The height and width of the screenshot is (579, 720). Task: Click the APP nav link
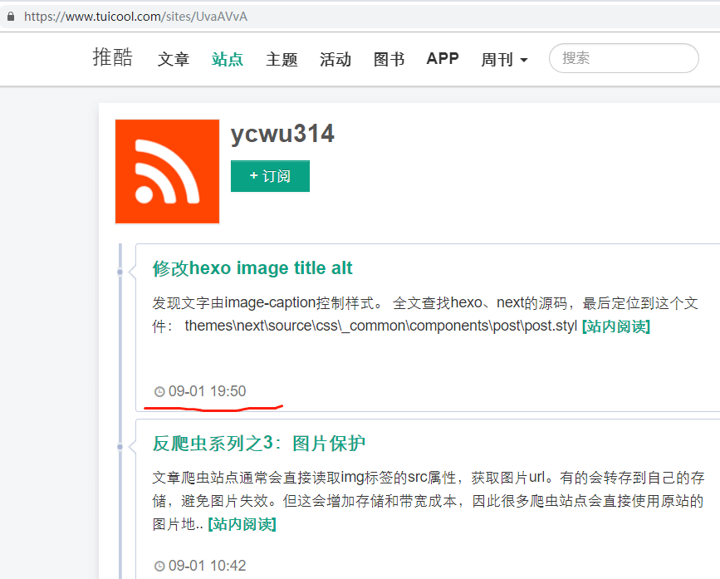click(x=443, y=59)
